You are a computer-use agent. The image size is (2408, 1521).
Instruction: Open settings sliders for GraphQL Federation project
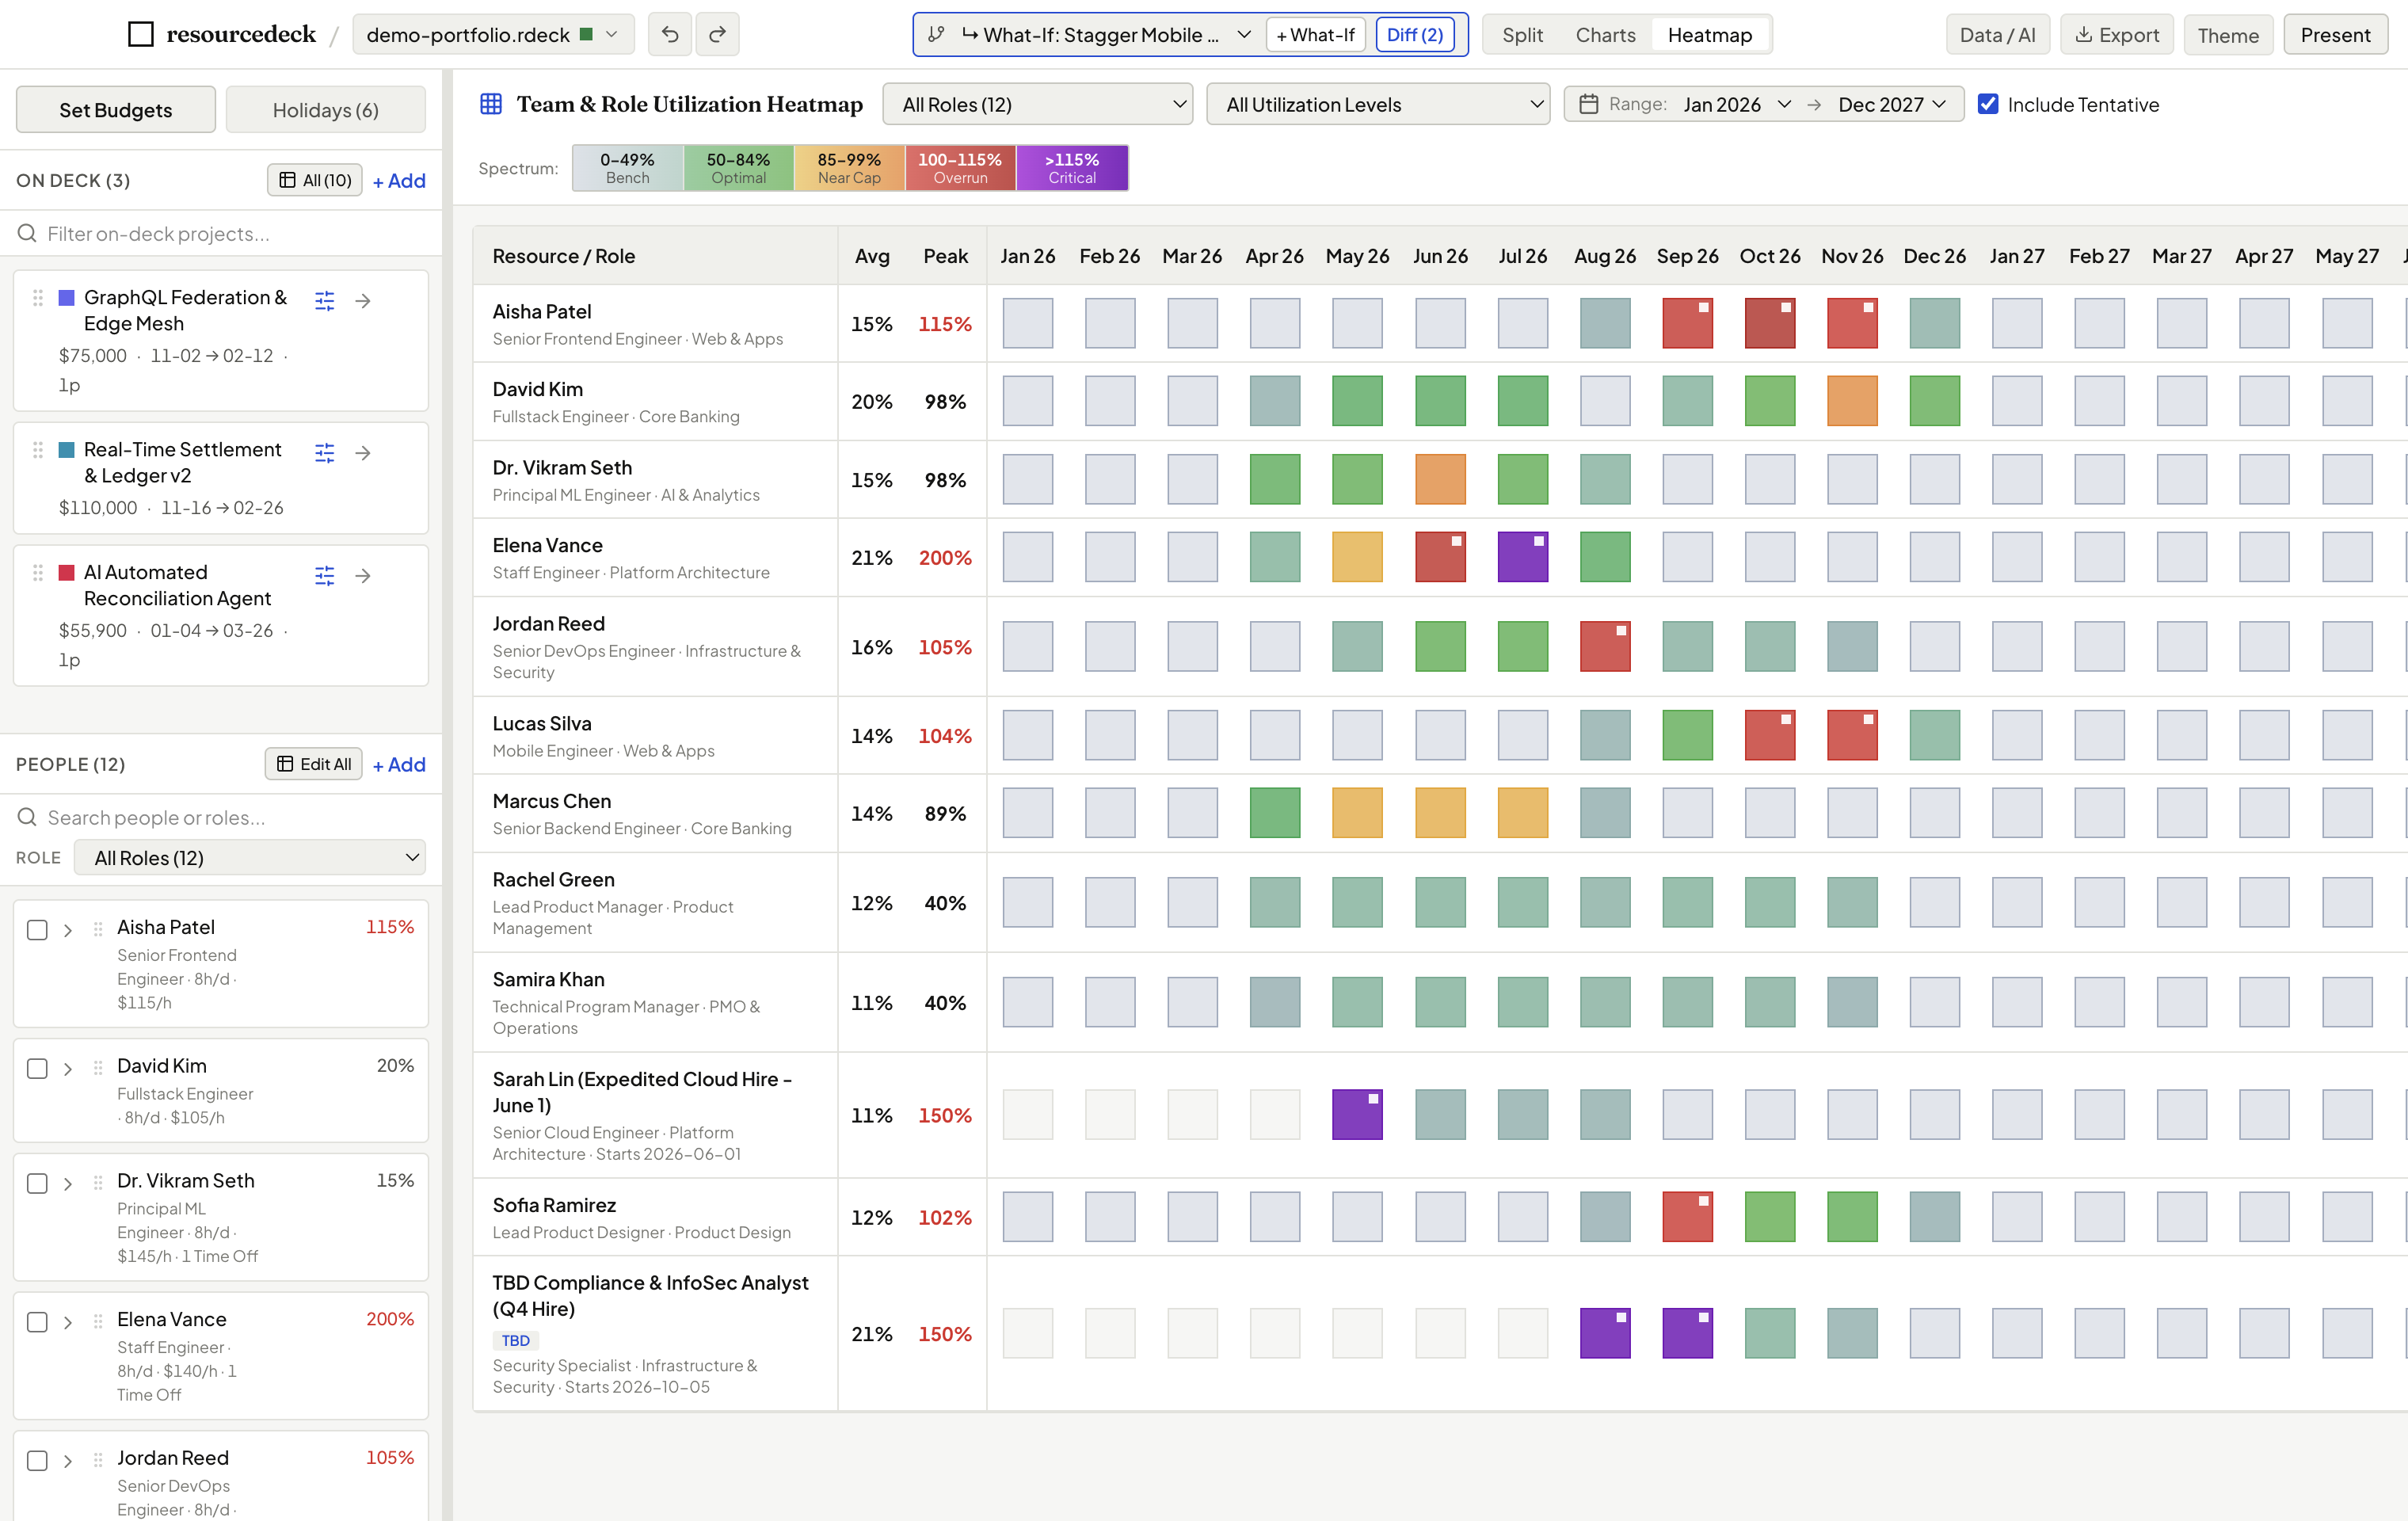click(325, 300)
